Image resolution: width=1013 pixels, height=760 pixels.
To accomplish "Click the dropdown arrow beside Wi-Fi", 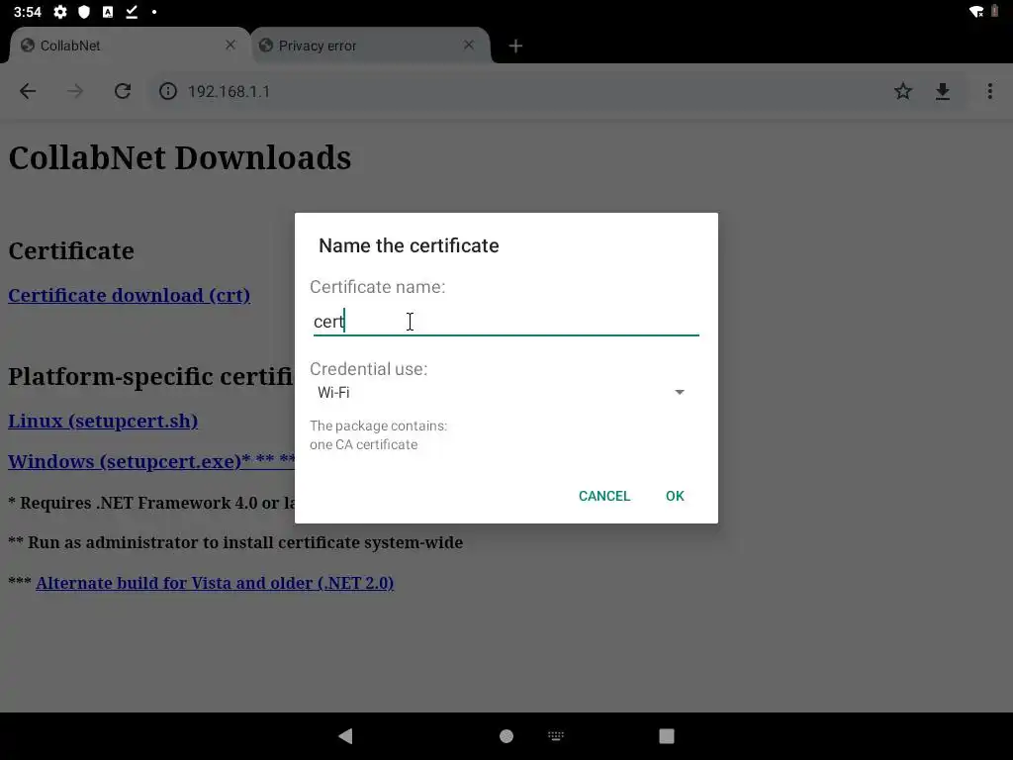I will pos(679,392).
